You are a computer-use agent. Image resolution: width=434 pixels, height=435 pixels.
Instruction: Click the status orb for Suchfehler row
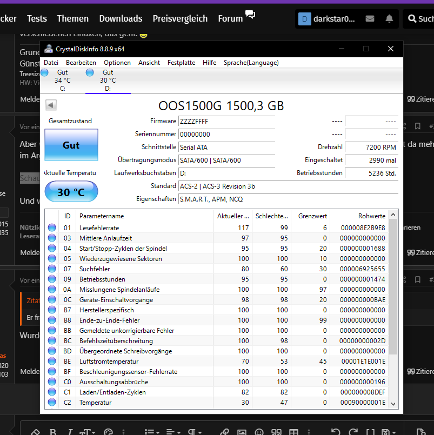pyautogui.click(x=52, y=269)
